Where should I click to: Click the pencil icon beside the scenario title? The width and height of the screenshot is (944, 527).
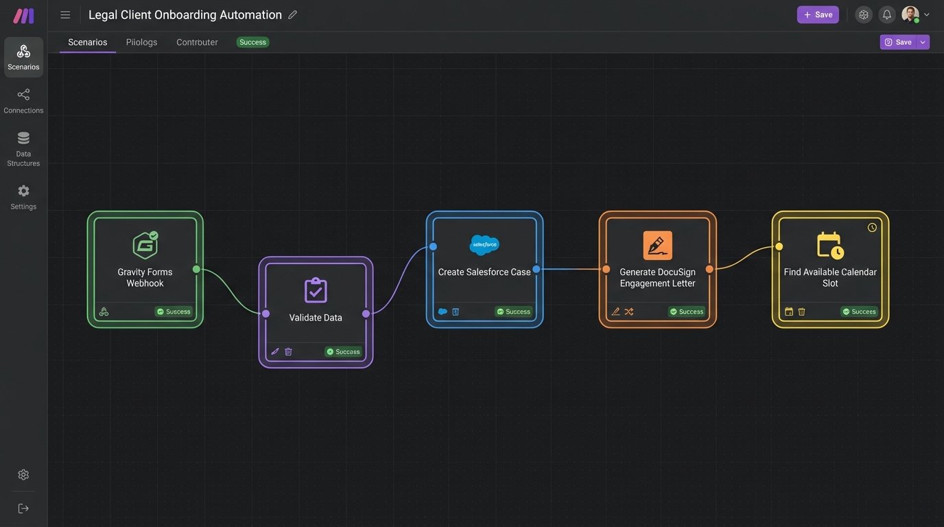click(293, 14)
